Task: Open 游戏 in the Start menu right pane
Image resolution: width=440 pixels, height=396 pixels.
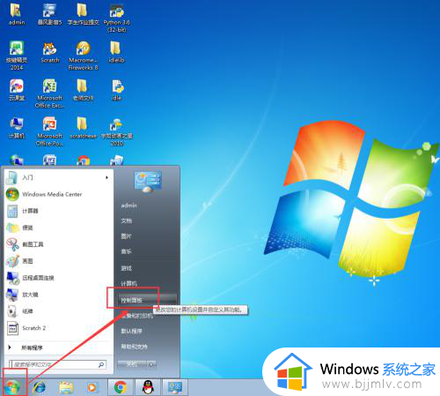Action: pyautogui.click(x=127, y=268)
